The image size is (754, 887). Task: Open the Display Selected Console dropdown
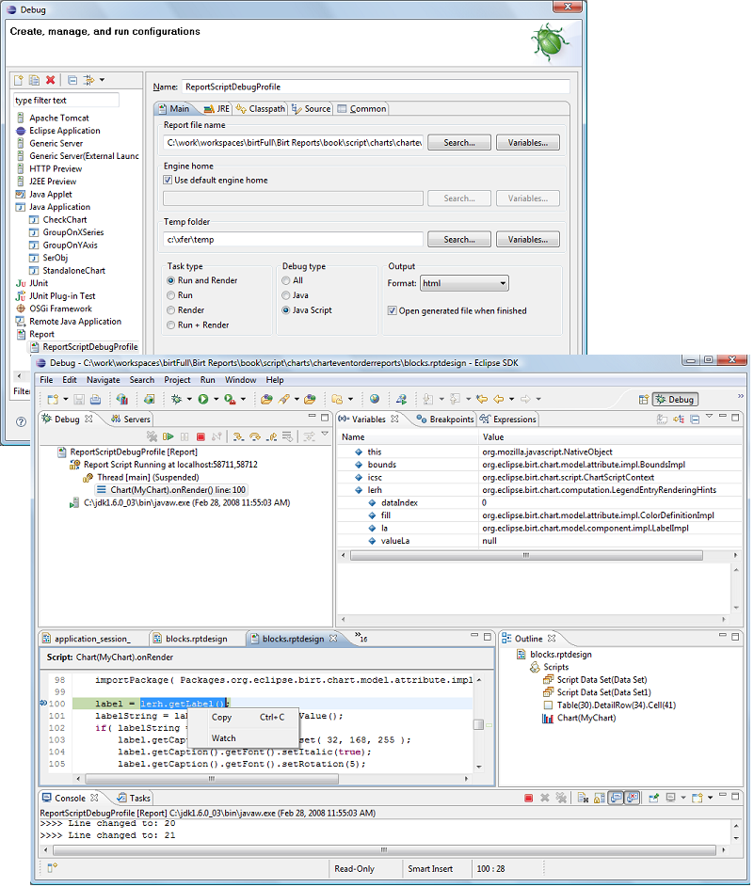(683, 798)
